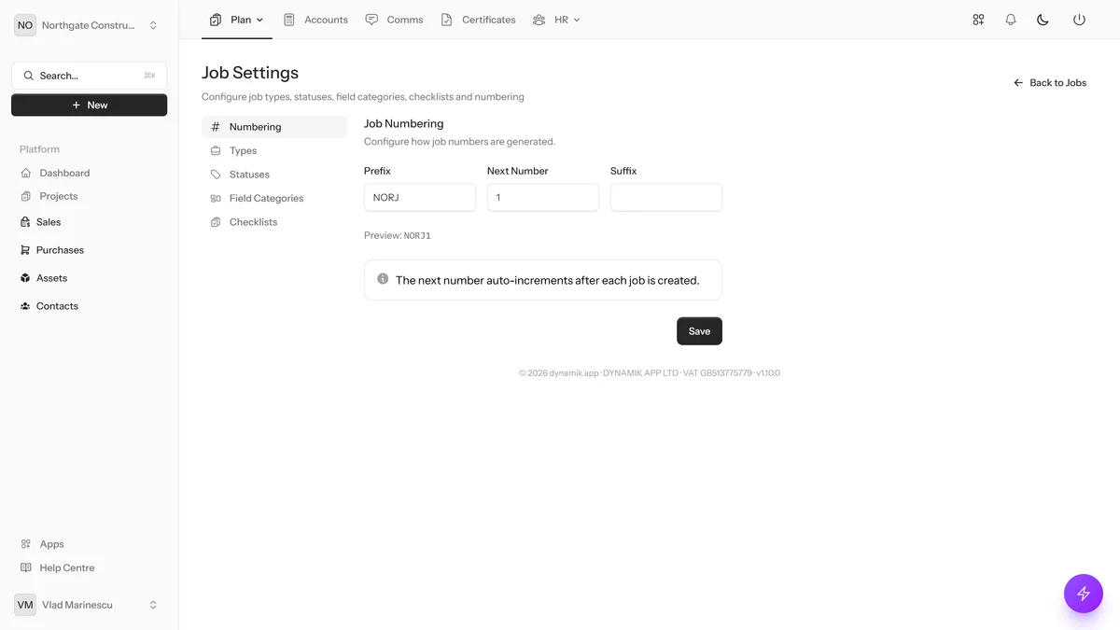Expand the Plan menu dropdown
The height and width of the screenshot is (630, 1120).
237,20
